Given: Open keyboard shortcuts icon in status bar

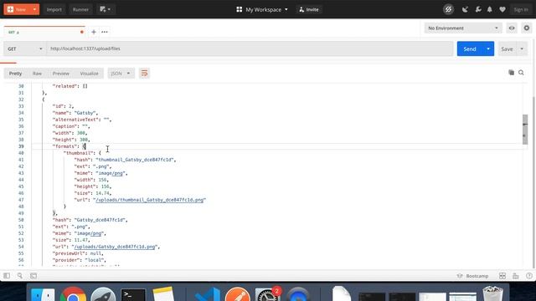Looking at the screenshot, I should pyautogui.click(x=516, y=276).
